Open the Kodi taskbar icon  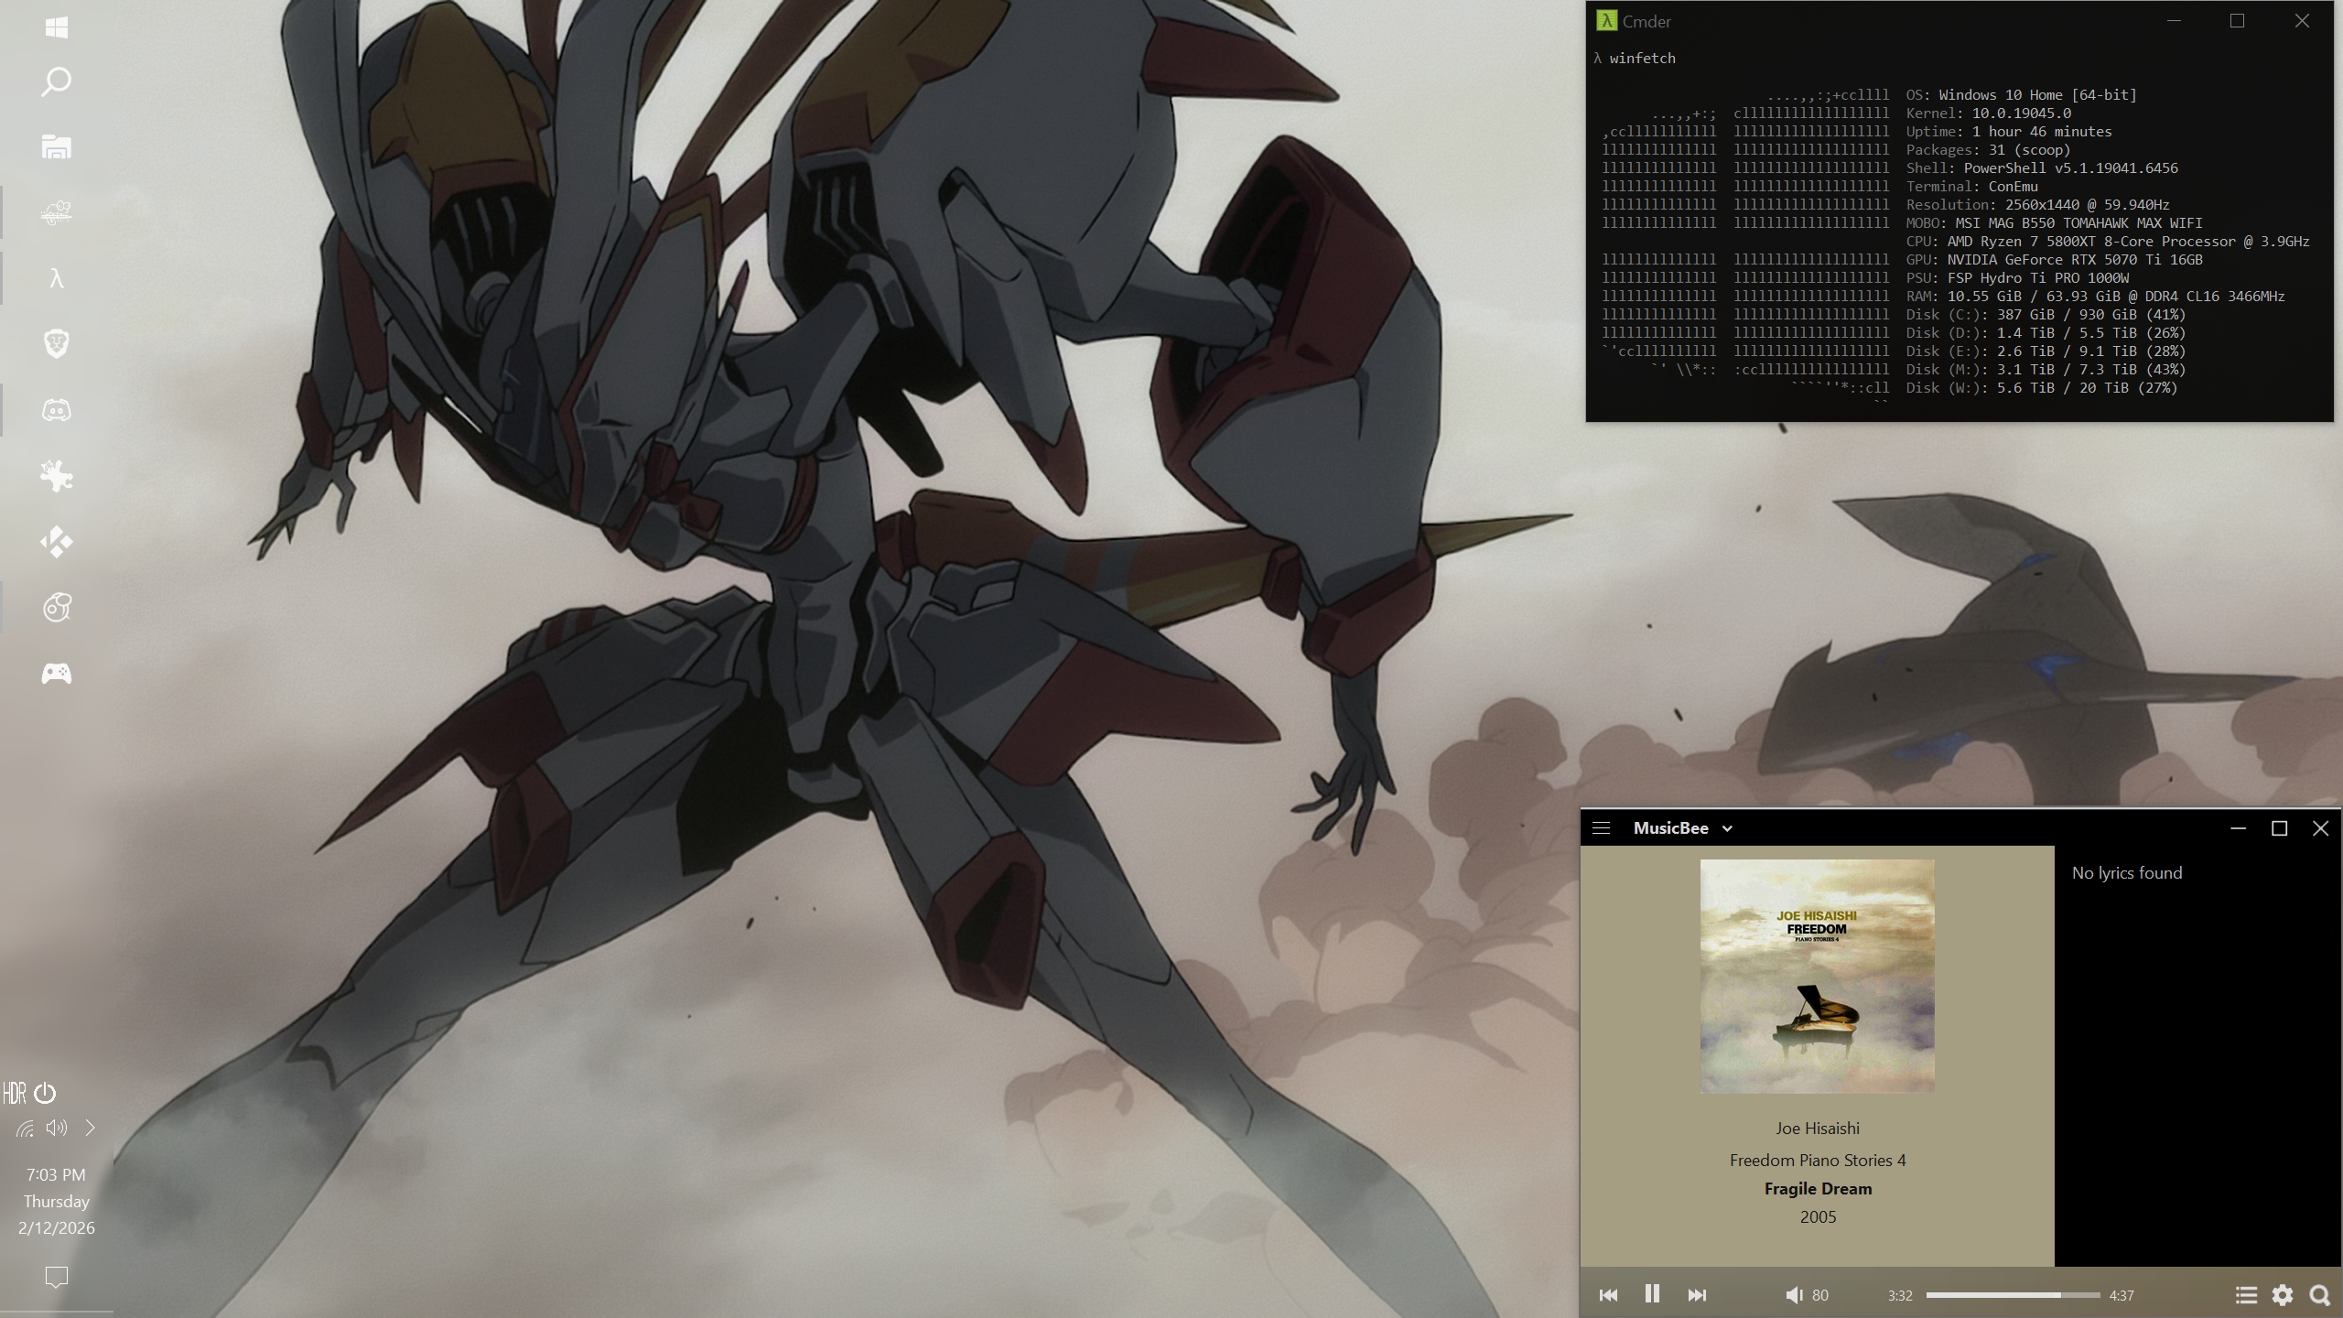pyautogui.click(x=57, y=542)
